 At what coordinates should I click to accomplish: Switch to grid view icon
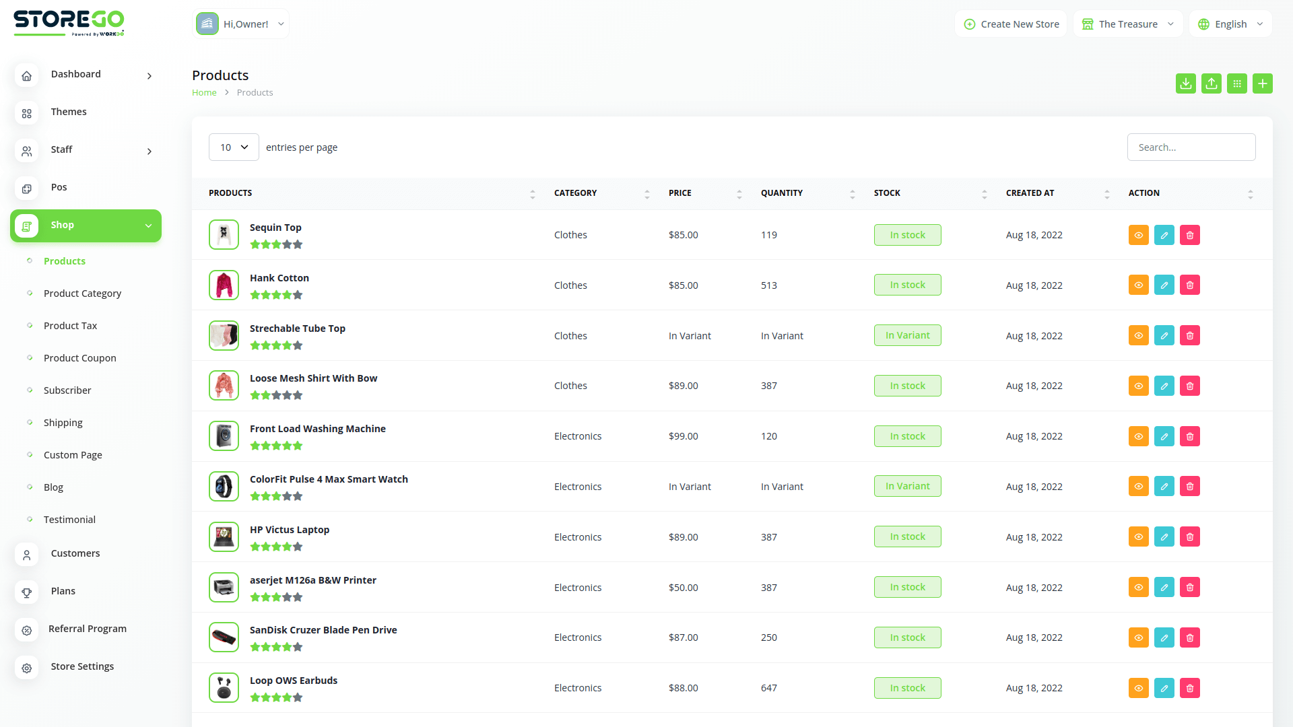point(1237,83)
